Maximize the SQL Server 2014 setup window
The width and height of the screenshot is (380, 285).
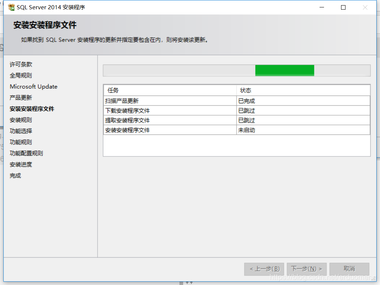[x=343, y=7]
